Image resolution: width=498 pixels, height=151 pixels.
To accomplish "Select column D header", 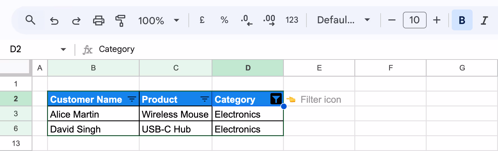I will pos(248,68).
